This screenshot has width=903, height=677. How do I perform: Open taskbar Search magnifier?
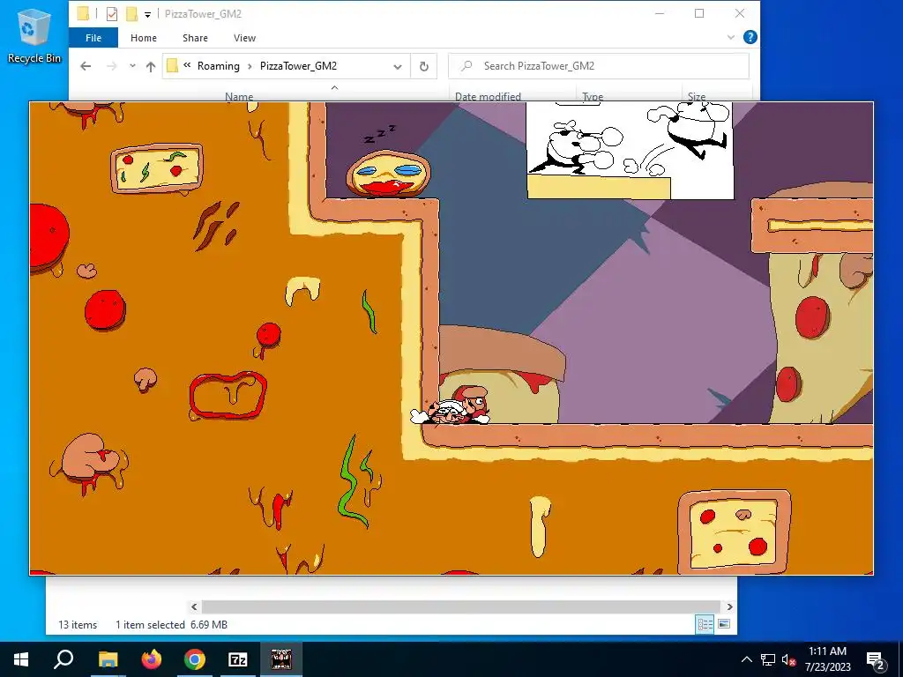click(63, 659)
